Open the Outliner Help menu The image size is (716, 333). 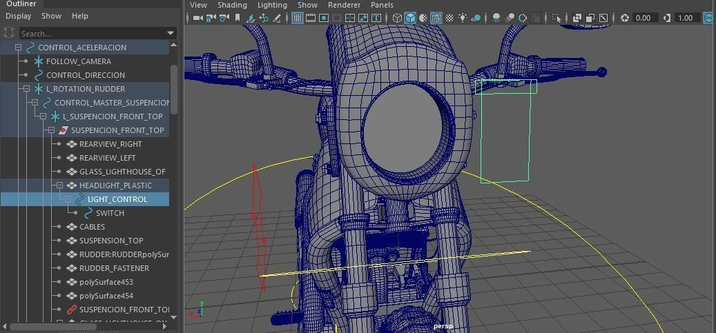click(80, 16)
